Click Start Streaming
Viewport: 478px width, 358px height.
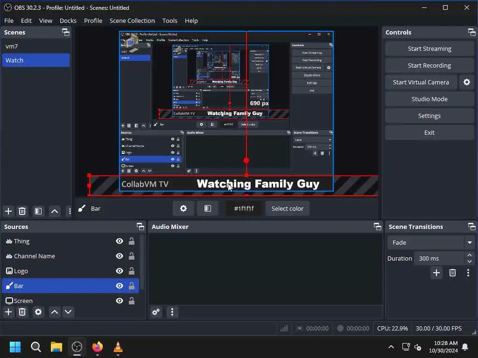click(429, 48)
